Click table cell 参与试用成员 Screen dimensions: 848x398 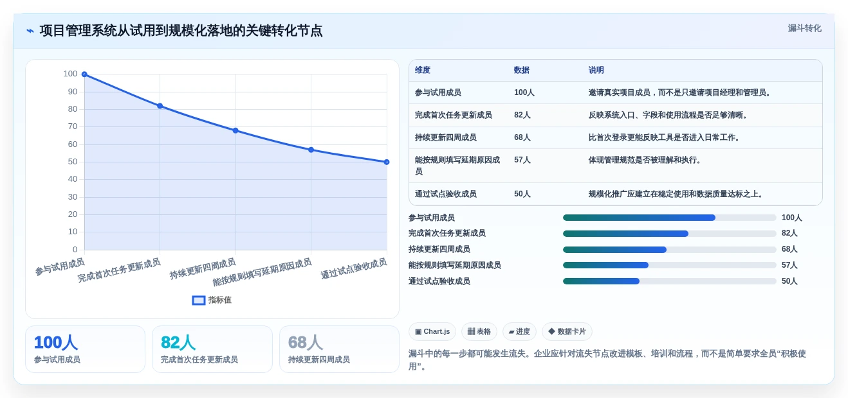(438, 92)
